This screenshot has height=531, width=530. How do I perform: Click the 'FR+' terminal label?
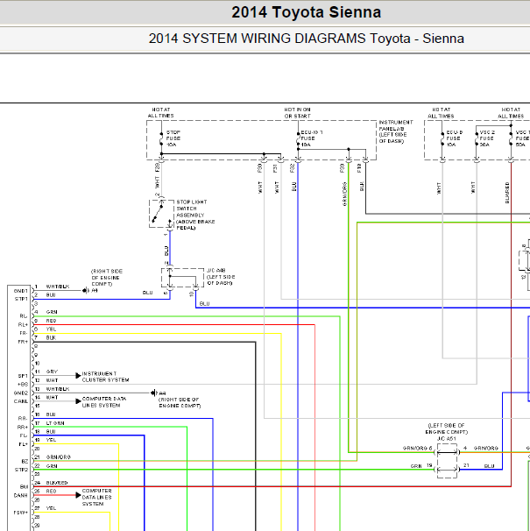(x=23, y=342)
